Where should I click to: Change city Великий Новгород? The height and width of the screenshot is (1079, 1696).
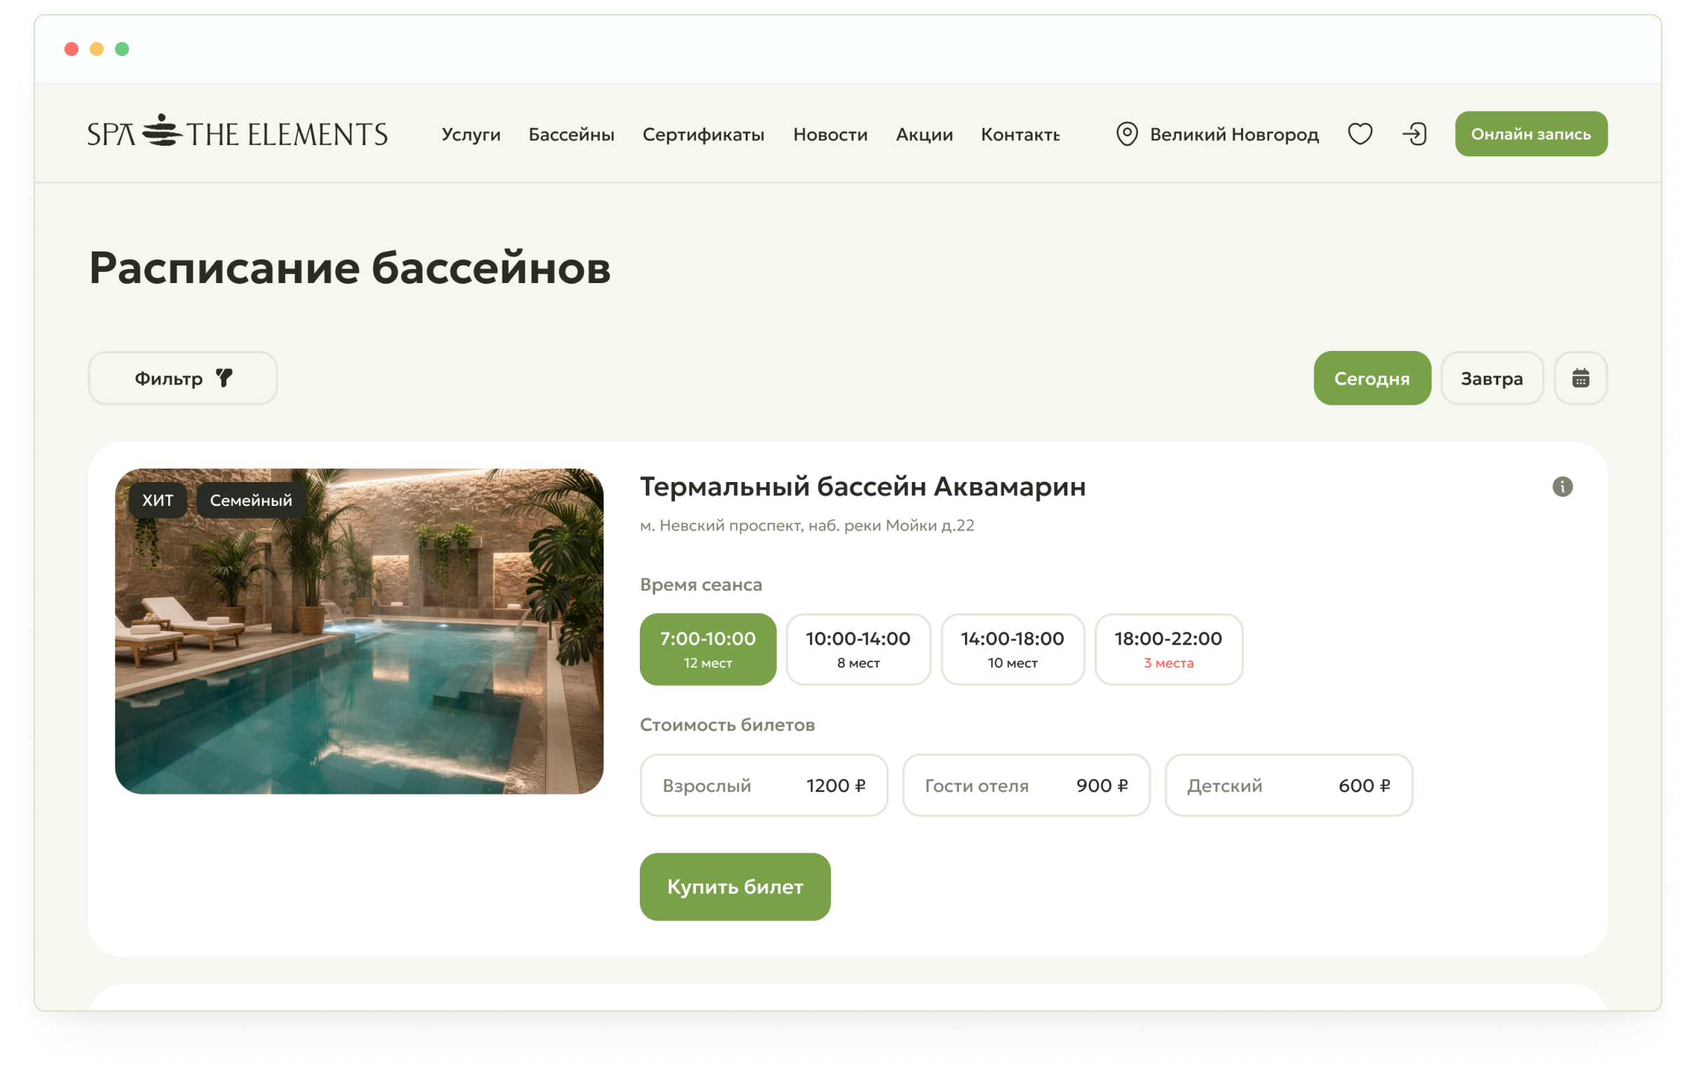[x=1234, y=135]
